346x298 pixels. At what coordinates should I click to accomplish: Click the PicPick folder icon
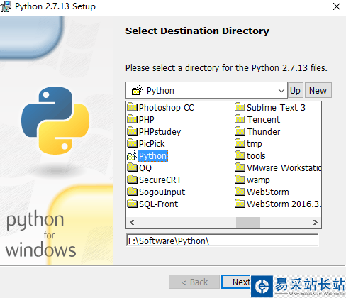click(132, 143)
